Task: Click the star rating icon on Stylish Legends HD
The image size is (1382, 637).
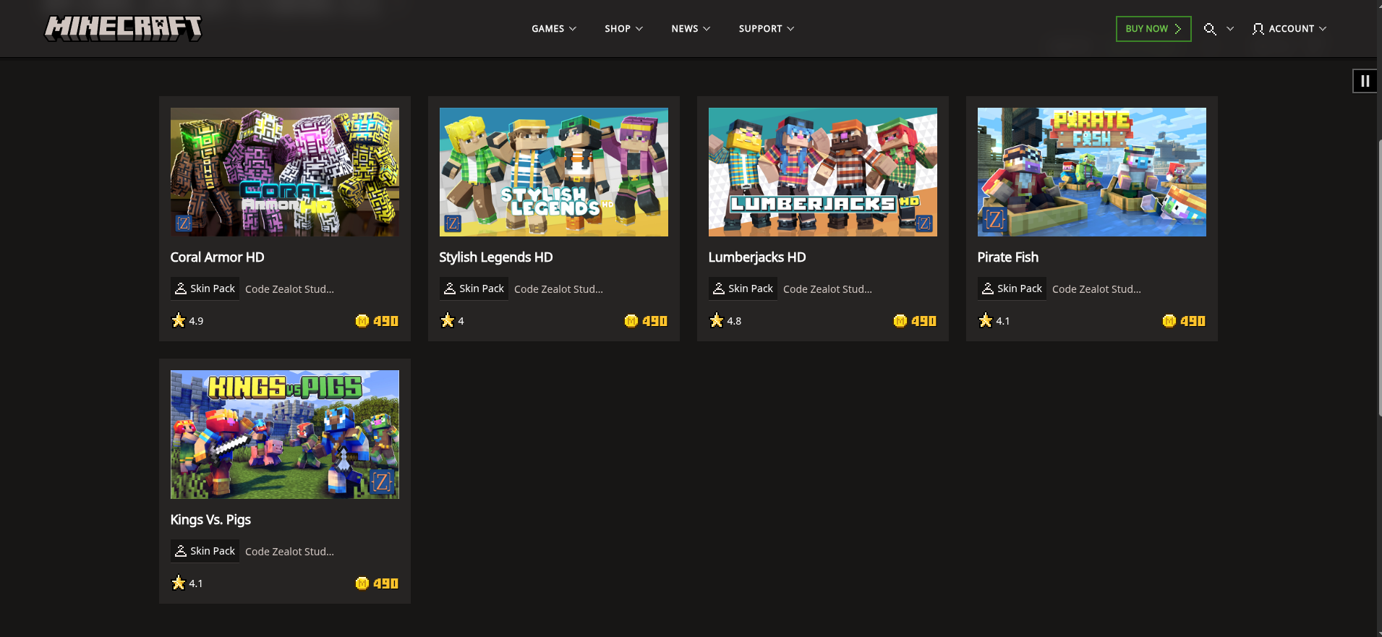Action: (x=448, y=320)
